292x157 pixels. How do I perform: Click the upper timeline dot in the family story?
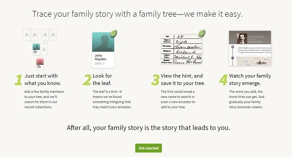(x=233, y=47)
